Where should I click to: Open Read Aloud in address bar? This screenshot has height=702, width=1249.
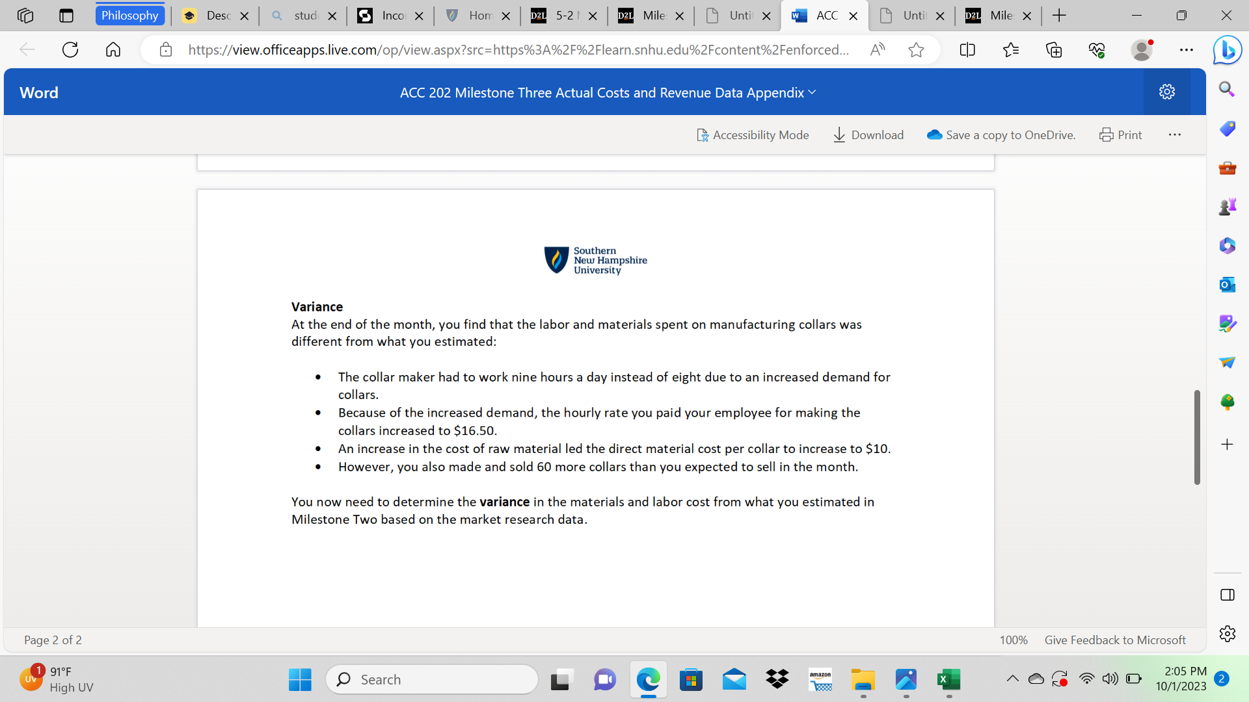[x=878, y=49]
